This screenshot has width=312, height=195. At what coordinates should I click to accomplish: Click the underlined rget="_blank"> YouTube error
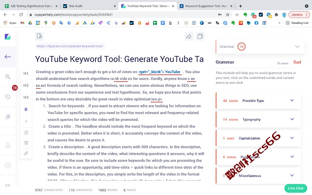(x=159, y=72)
